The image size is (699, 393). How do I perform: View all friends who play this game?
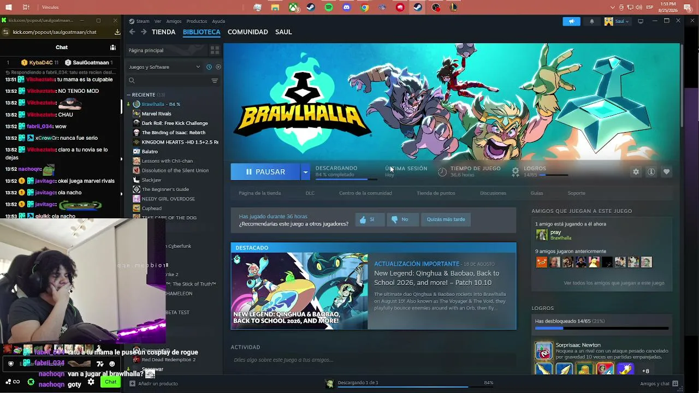(x=614, y=283)
